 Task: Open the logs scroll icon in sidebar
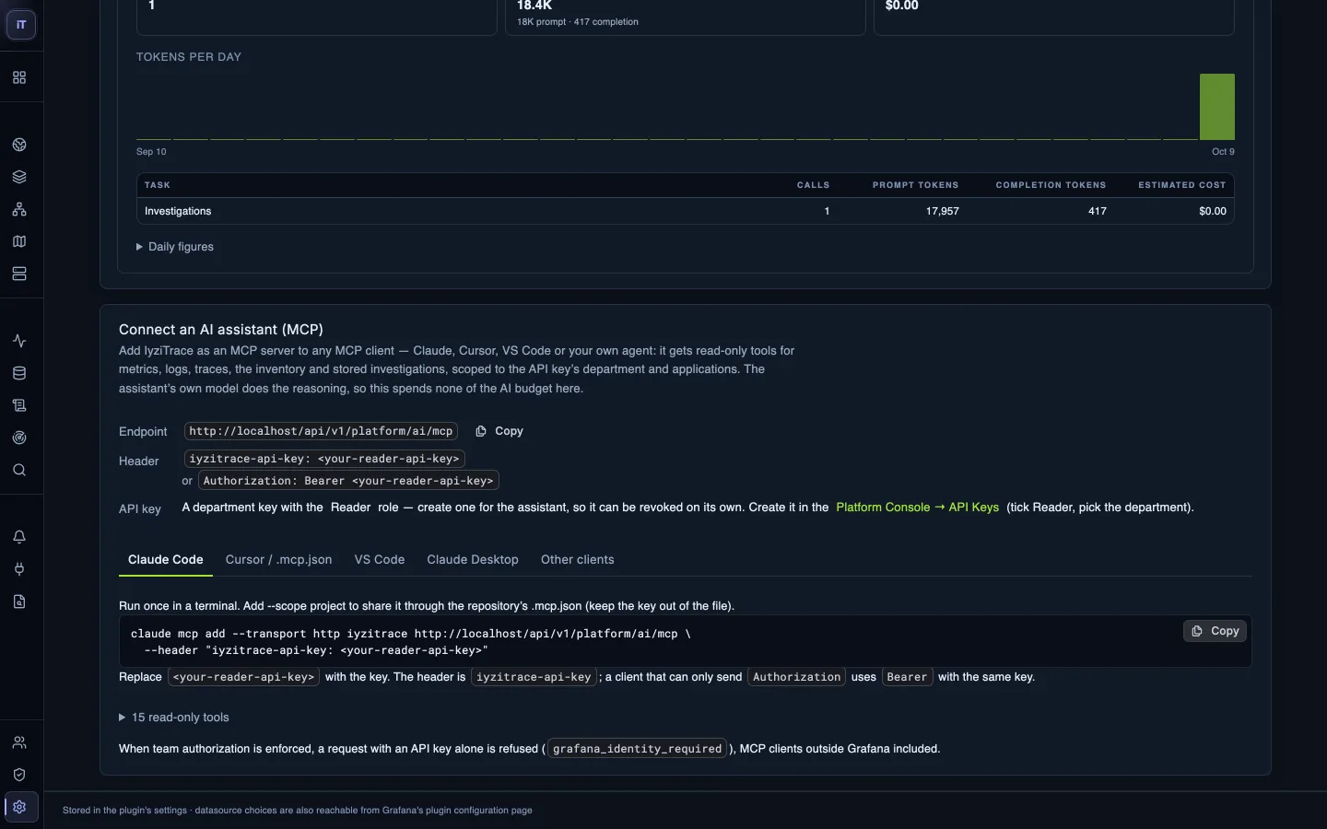[19, 405]
